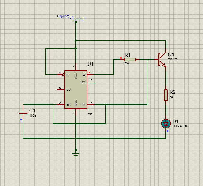Click pin 2 trigger (TR) on U1

[x=61, y=105]
